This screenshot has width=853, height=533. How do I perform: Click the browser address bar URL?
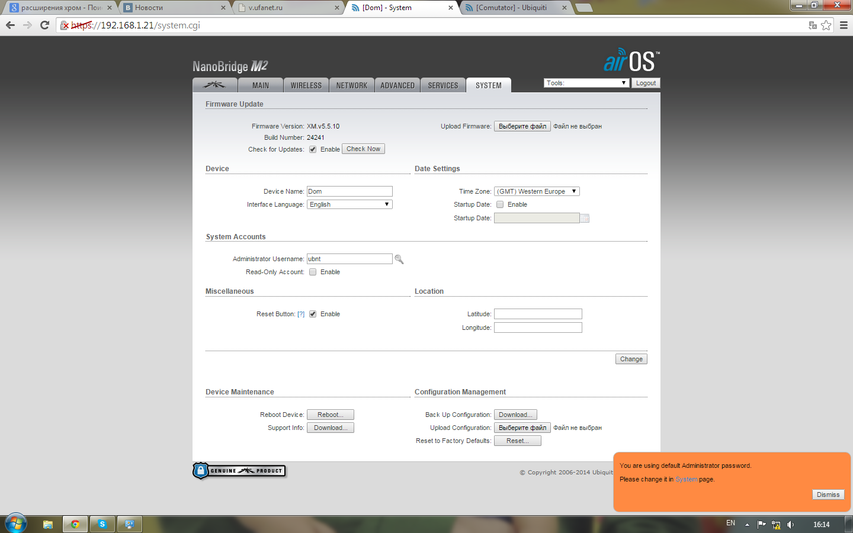pos(136,25)
